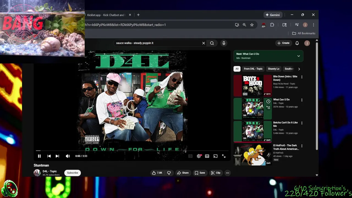
Task: Open Chrome three-dot menu
Action: point(313,25)
